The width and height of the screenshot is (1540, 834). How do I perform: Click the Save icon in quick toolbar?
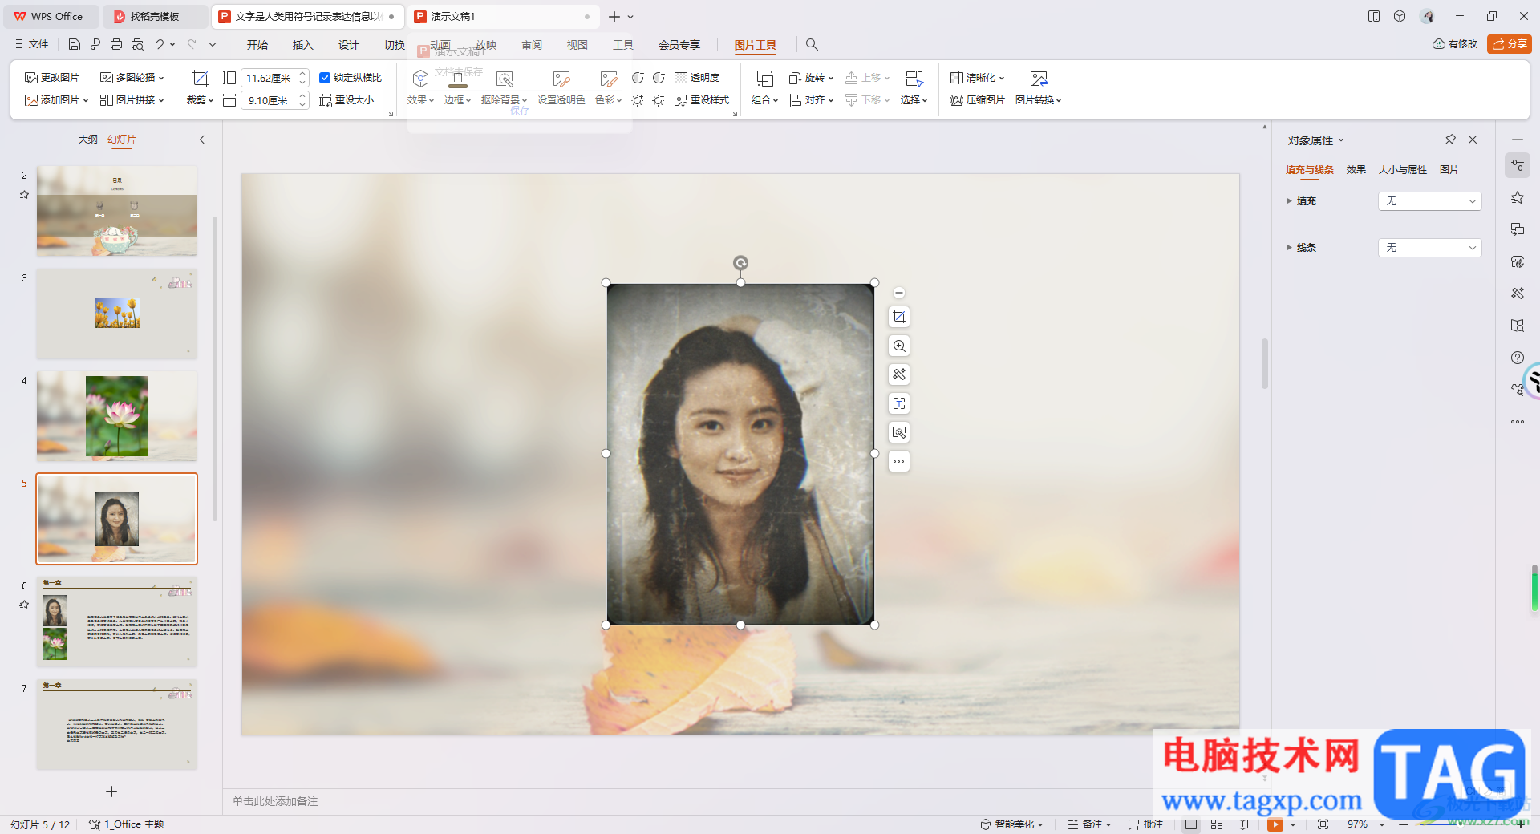click(75, 44)
